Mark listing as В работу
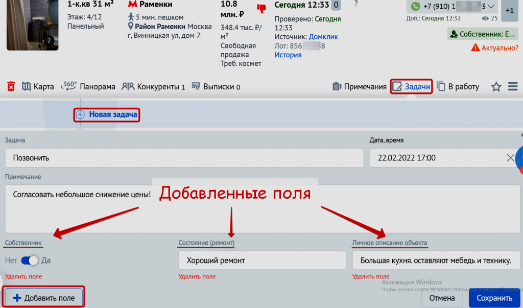The width and height of the screenshot is (523, 308). (458, 87)
